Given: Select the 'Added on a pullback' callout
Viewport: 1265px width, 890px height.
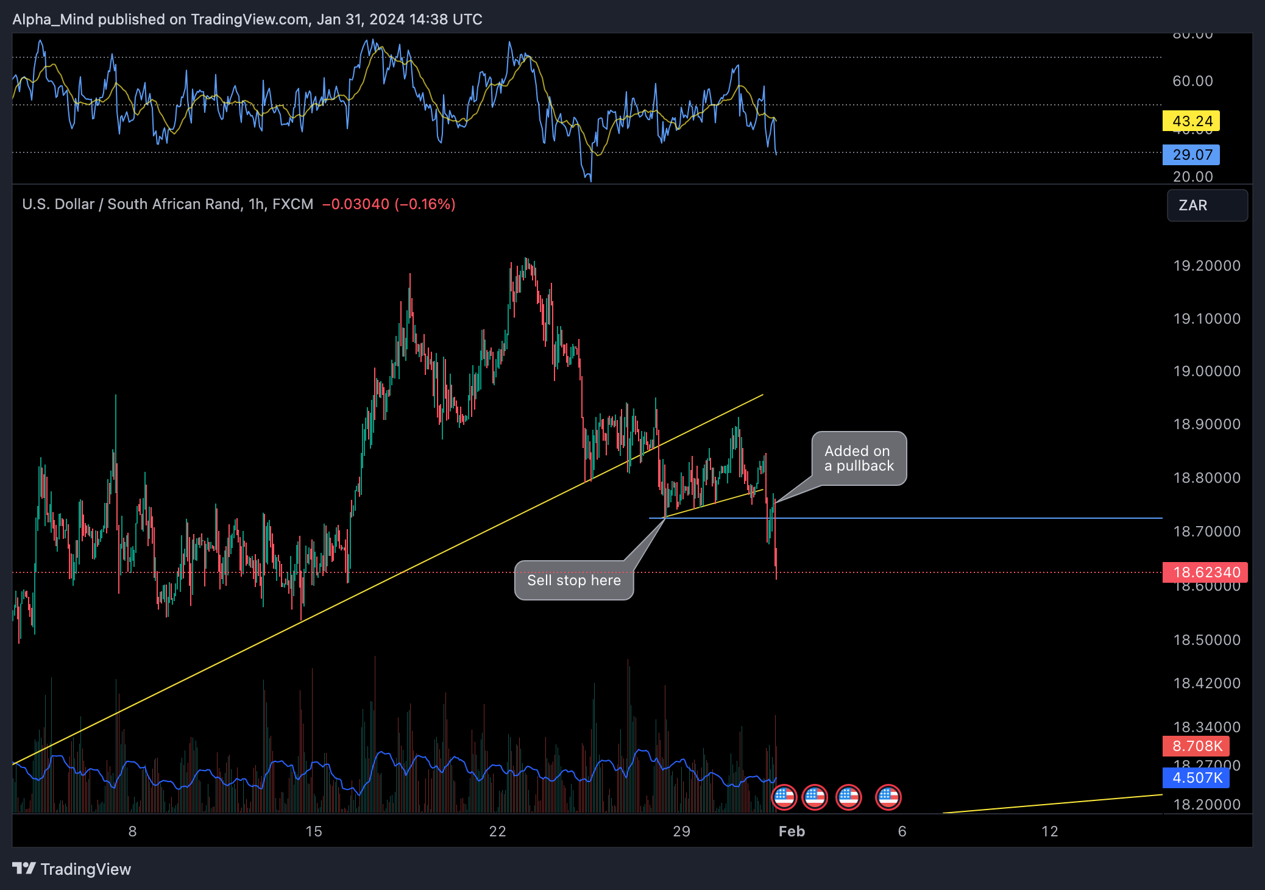Looking at the screenshot, I should coord(859,458).
